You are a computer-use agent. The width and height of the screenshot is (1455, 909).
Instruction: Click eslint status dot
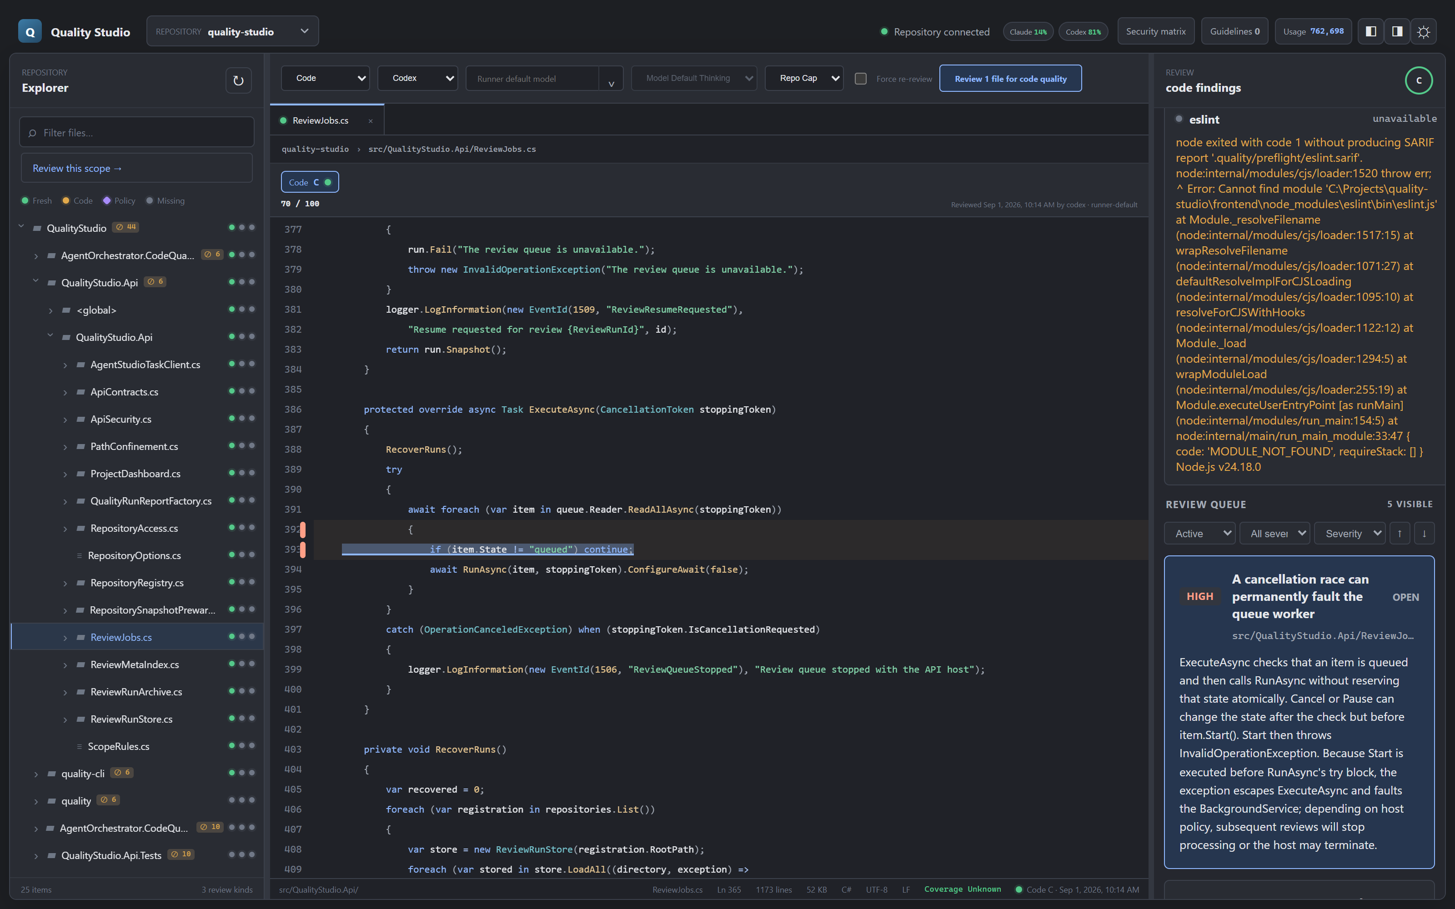(1179, 119)
